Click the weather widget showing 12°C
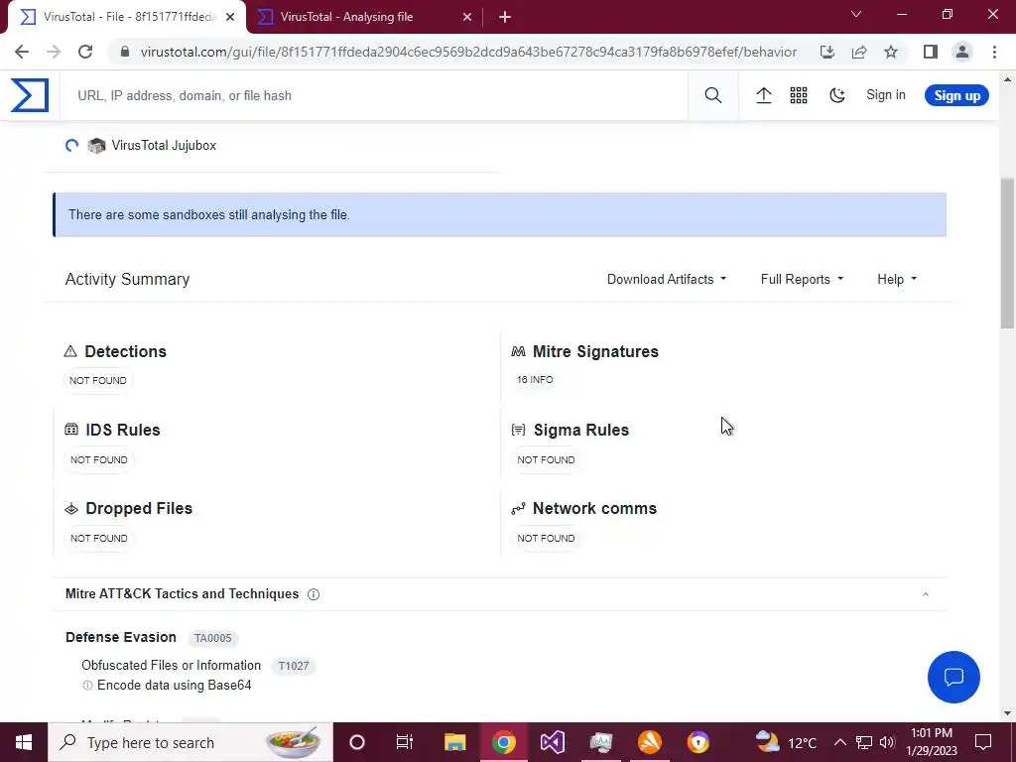Screen dimensions: 1016x762 coord(787,742)
